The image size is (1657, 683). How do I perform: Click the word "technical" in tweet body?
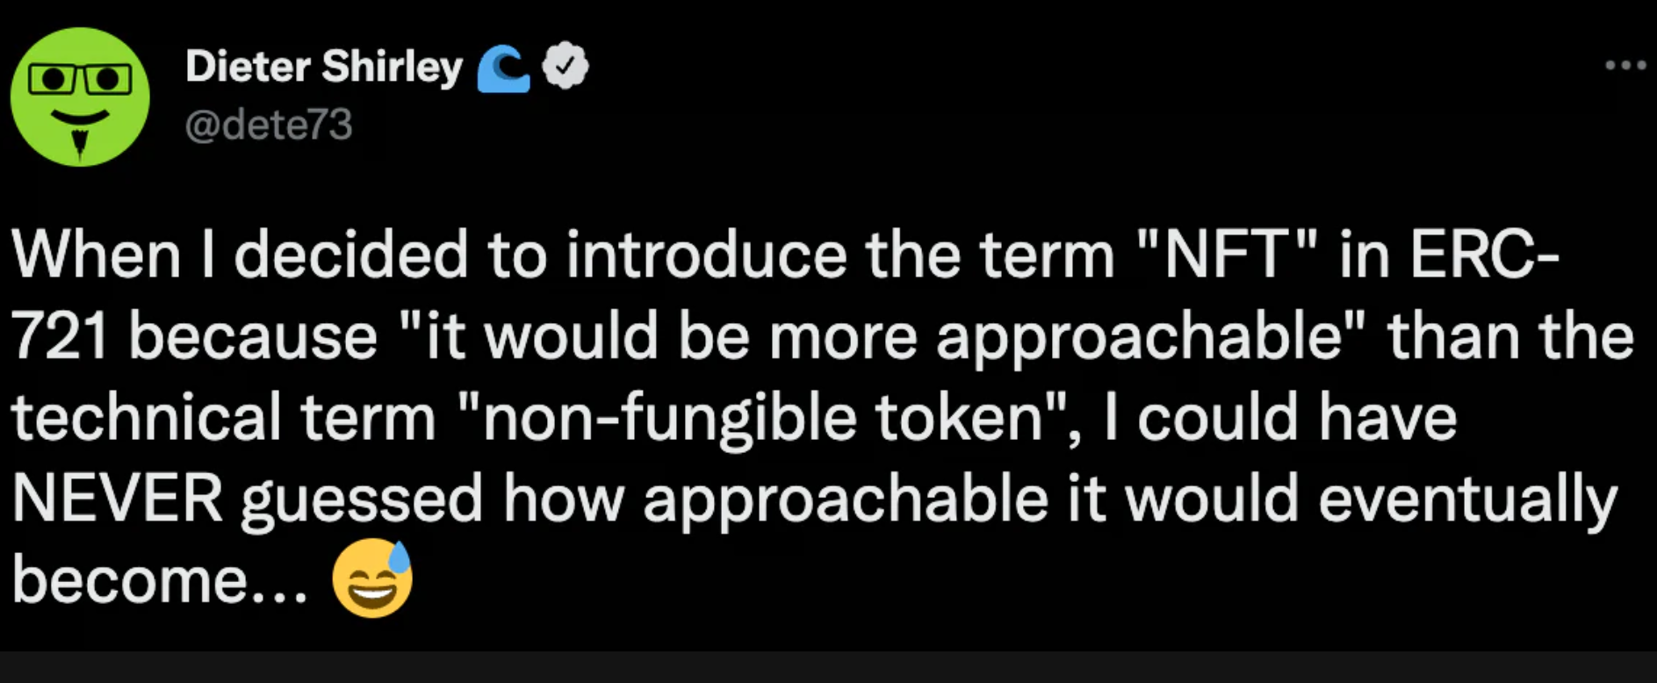pos(146,418)
